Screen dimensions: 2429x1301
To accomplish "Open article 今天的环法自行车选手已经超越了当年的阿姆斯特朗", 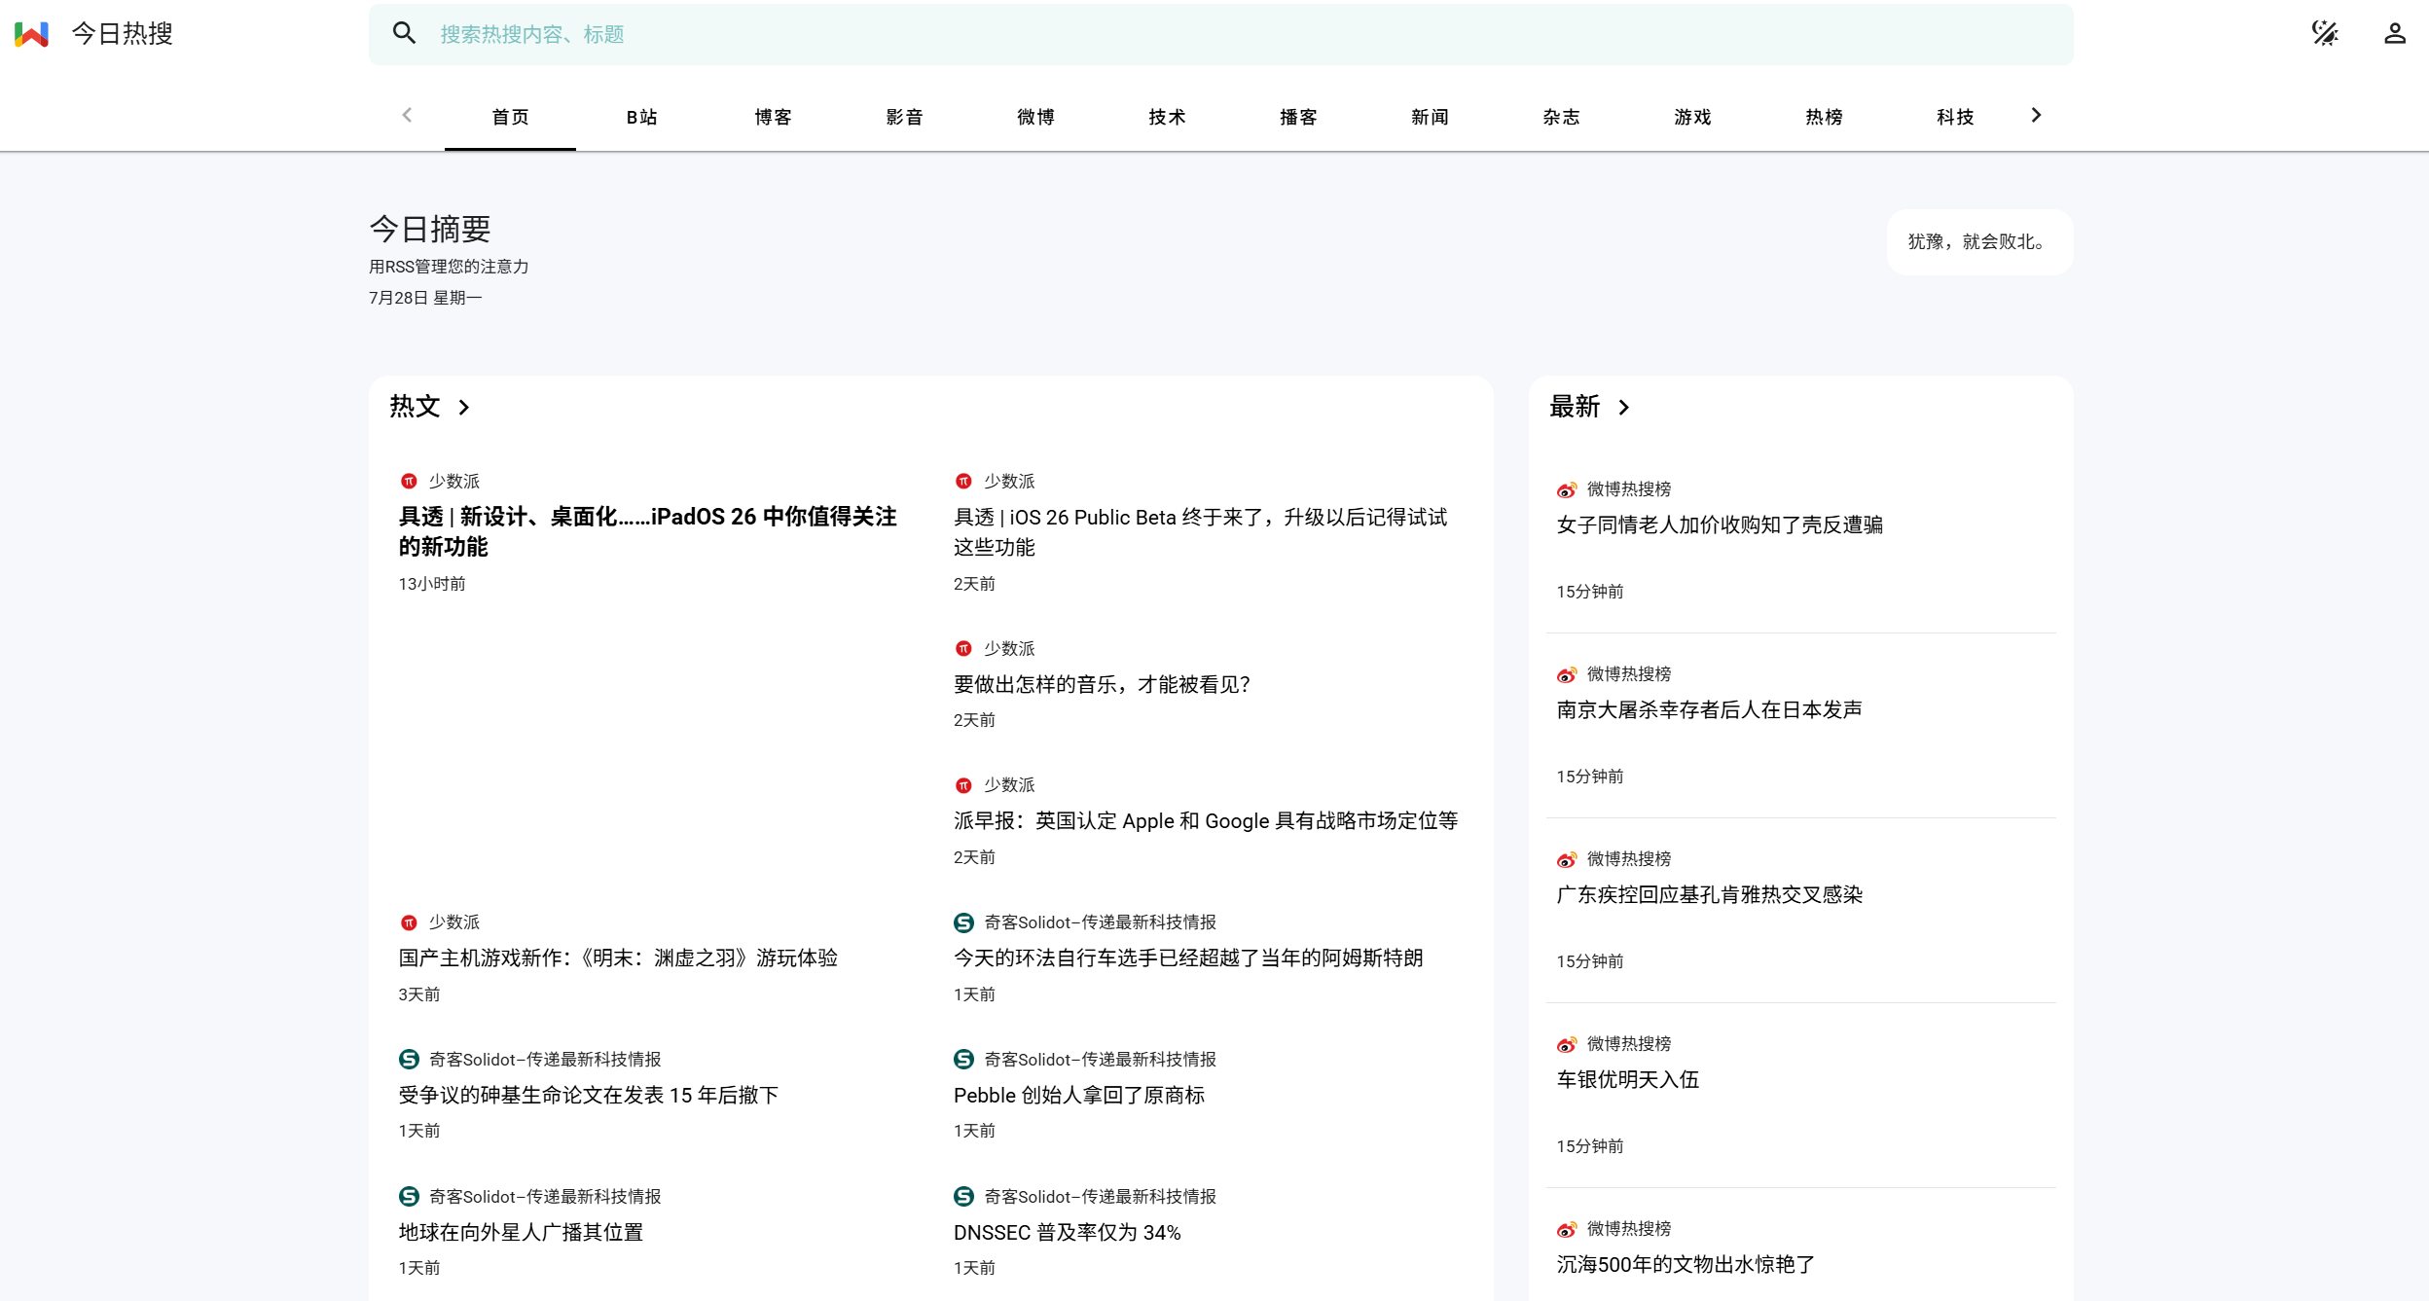I will click(x=1188, y=958).
